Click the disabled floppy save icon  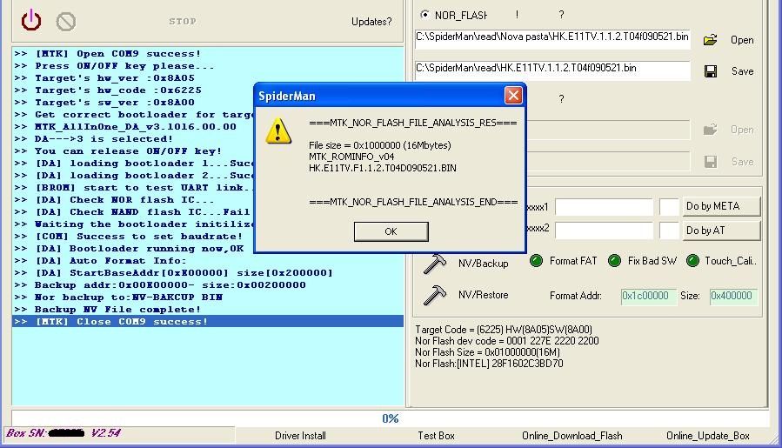711,162
